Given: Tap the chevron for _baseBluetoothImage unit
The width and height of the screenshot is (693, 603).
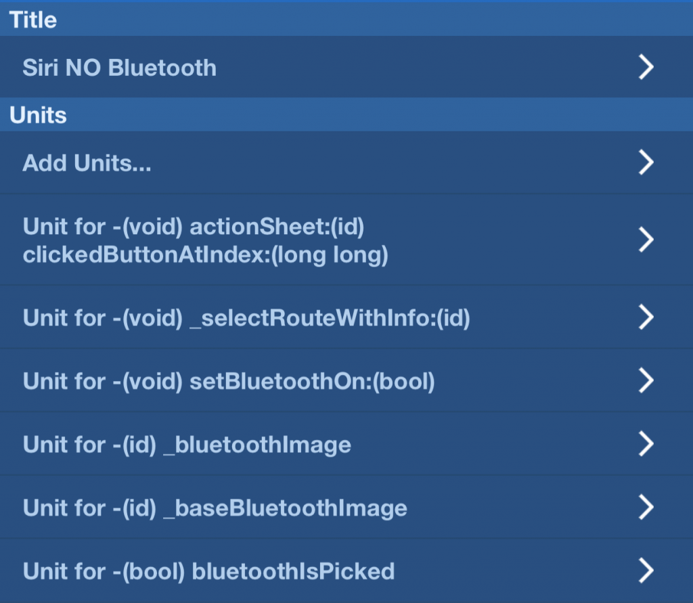Looking at the screenshot, I should [646, 507].
